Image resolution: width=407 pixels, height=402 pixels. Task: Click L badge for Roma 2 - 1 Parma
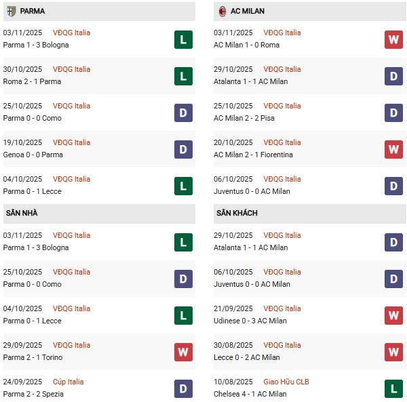[183, 76]
